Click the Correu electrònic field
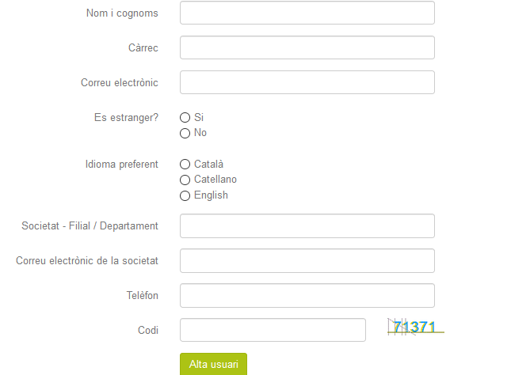 pos(307,82)
